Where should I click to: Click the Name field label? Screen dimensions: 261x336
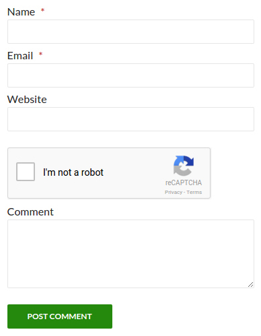21,12
